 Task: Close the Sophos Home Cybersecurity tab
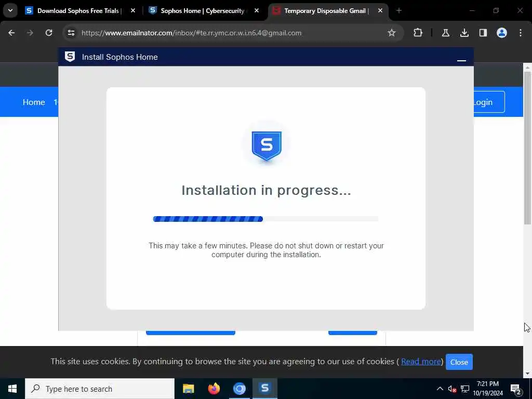coord(257,11)
